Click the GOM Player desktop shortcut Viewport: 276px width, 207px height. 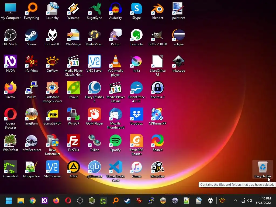coord(95,116)
